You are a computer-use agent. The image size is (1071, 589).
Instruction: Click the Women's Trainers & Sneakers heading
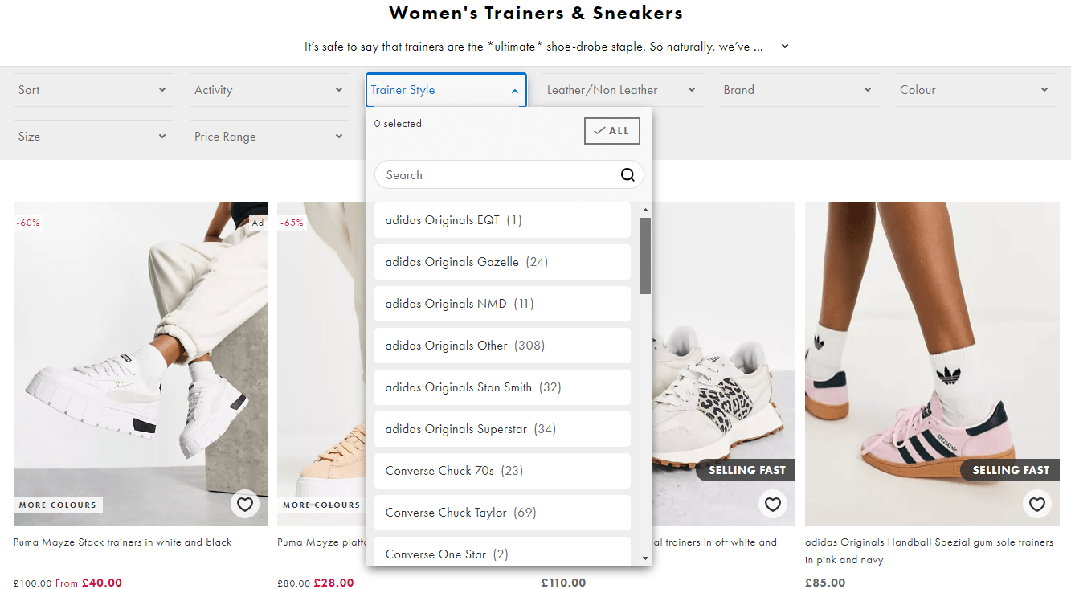[x=536, y=13]
